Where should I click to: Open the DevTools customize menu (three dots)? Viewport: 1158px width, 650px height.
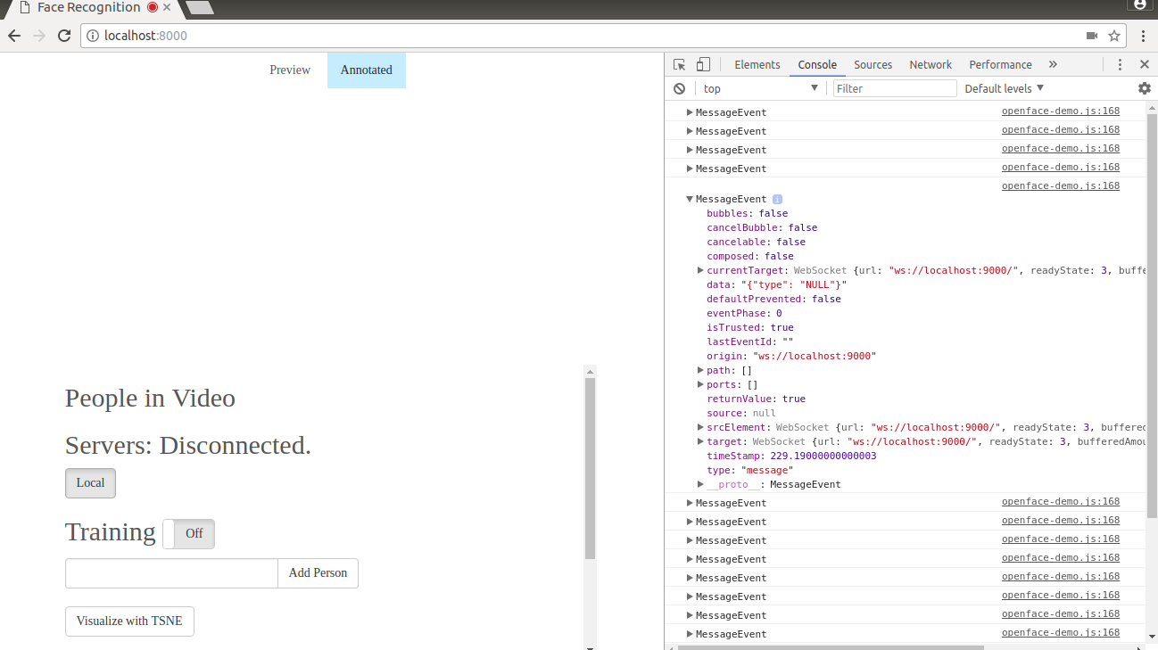1120,64
